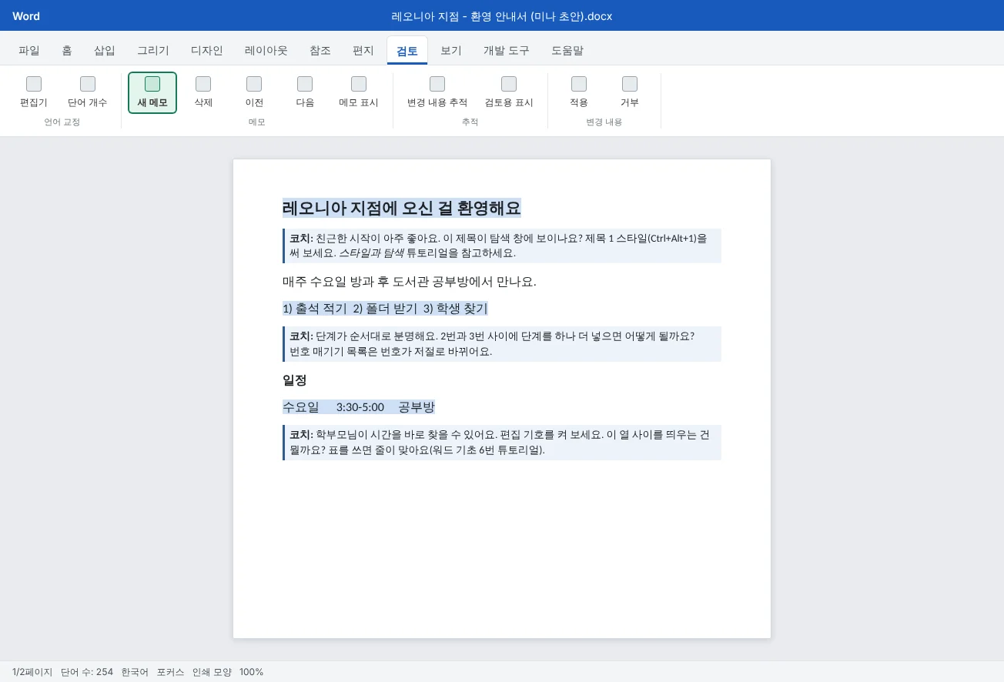Switch to 개발 도구 tab

507,51
